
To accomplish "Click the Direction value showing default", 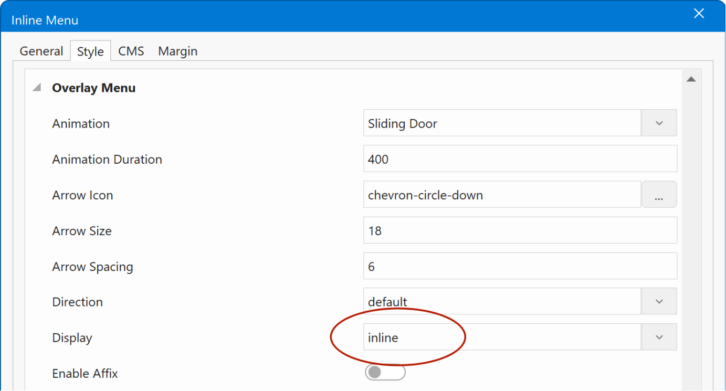I will pyautogui.click(x=501, y=302).
